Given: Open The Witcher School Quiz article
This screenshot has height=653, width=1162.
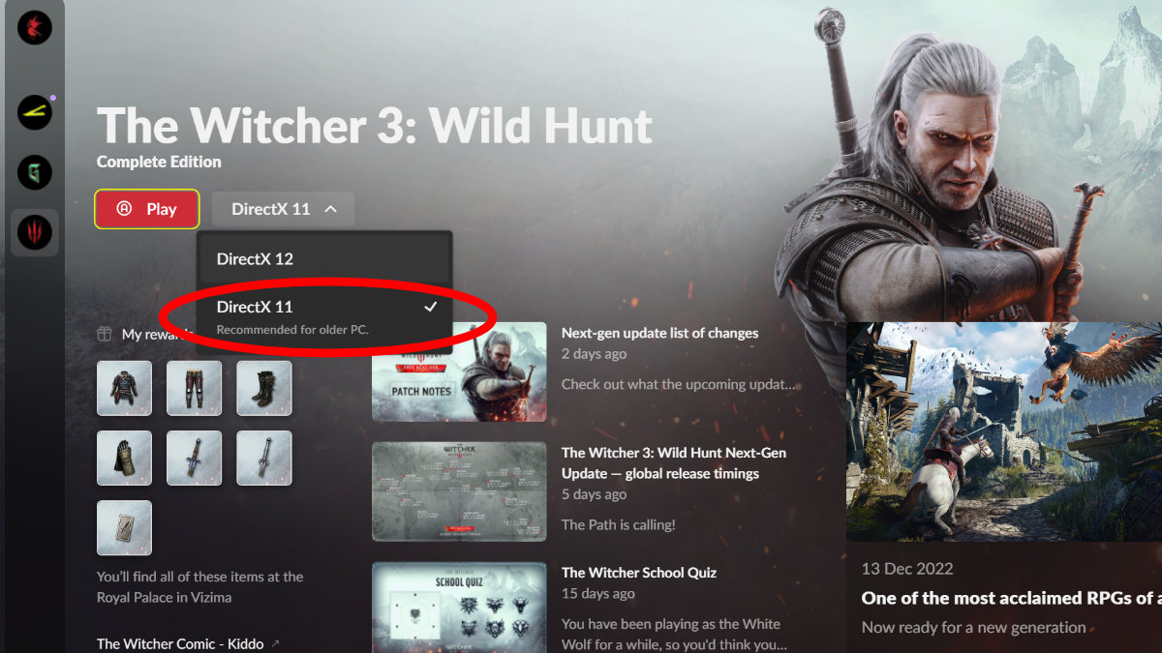Looking at the screenshot, I should (x=639, y=572).
